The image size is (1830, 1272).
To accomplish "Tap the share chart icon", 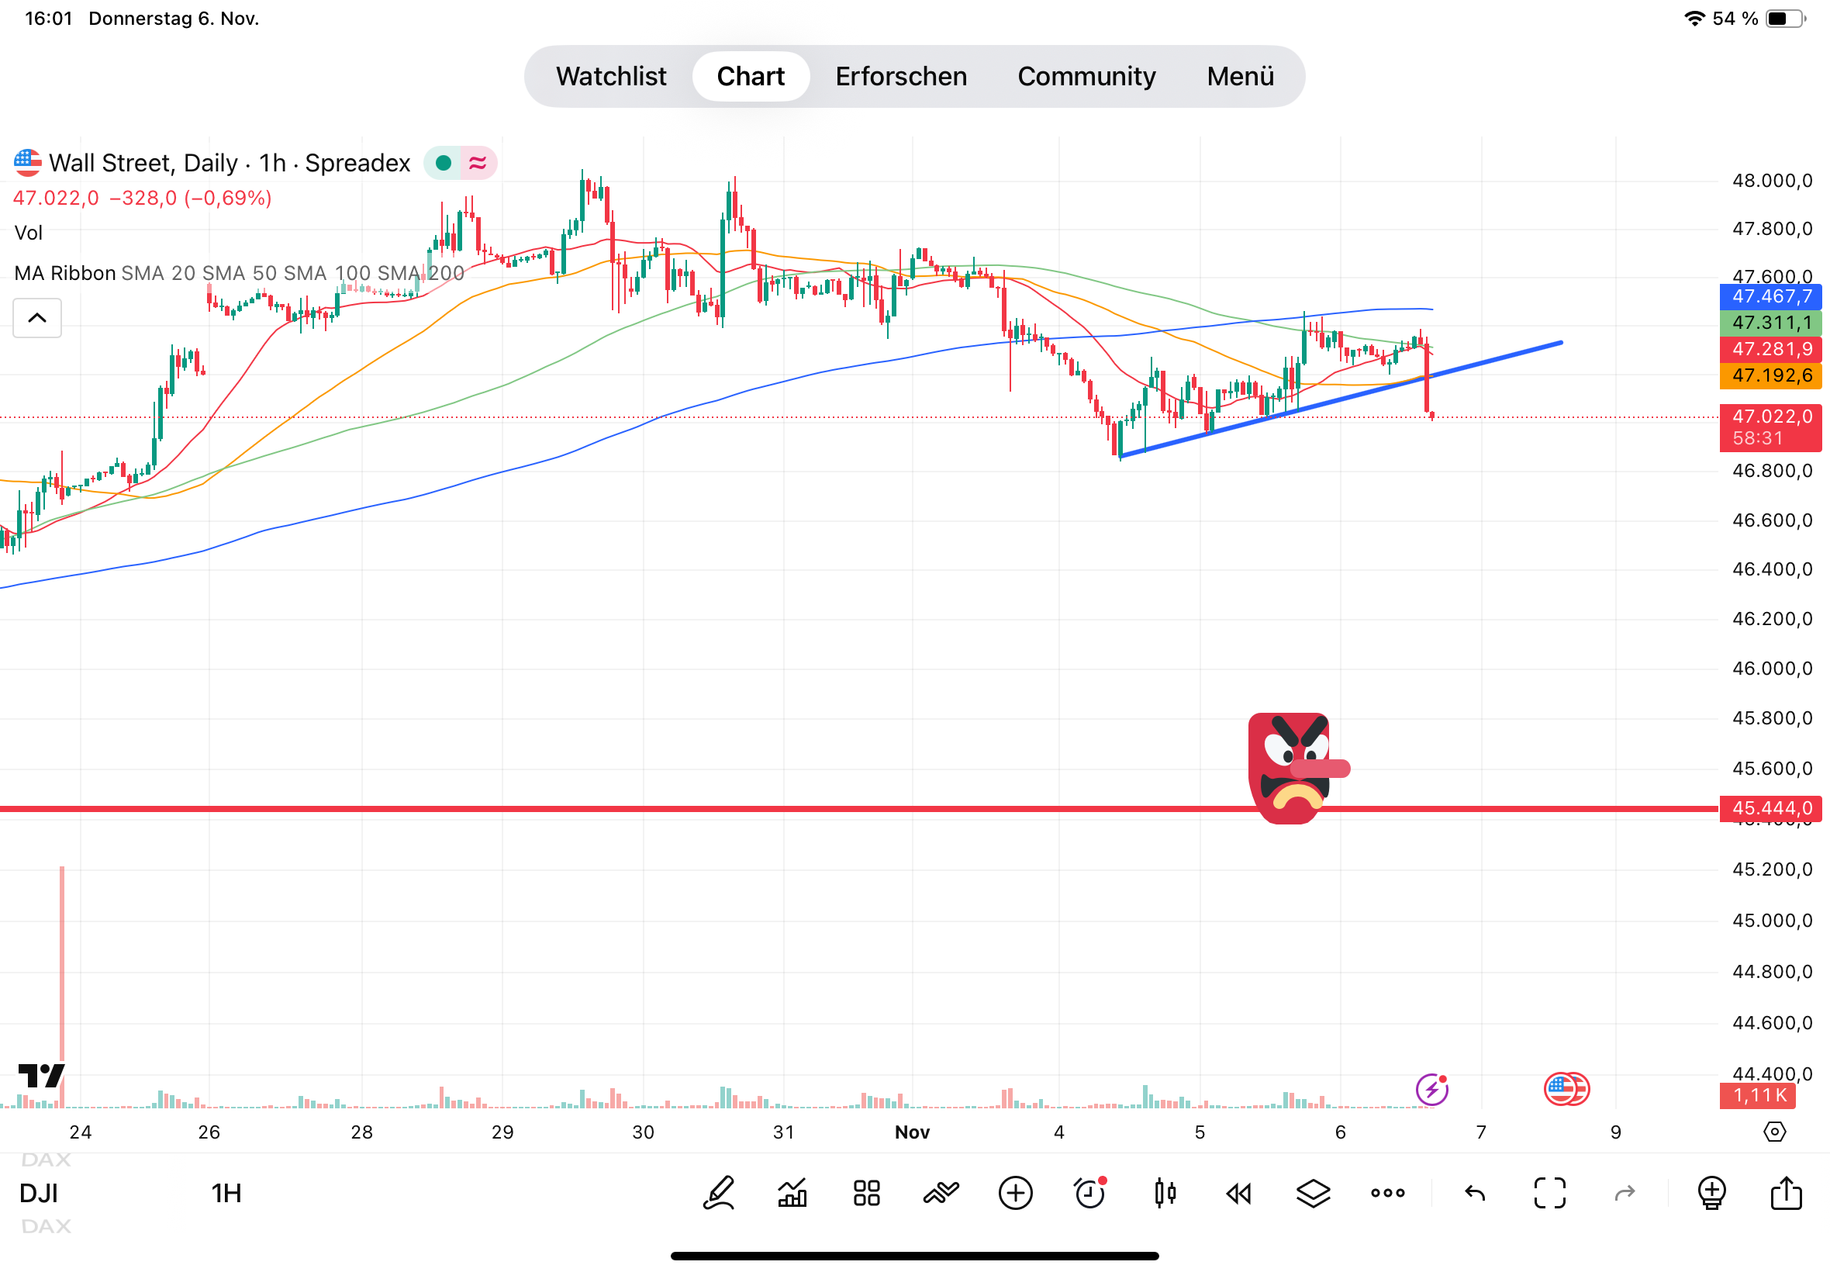I will pyautogui.click(x=1785, y=1193).
